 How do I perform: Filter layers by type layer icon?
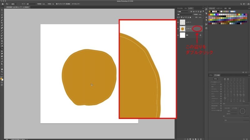(x=196, y=12)
